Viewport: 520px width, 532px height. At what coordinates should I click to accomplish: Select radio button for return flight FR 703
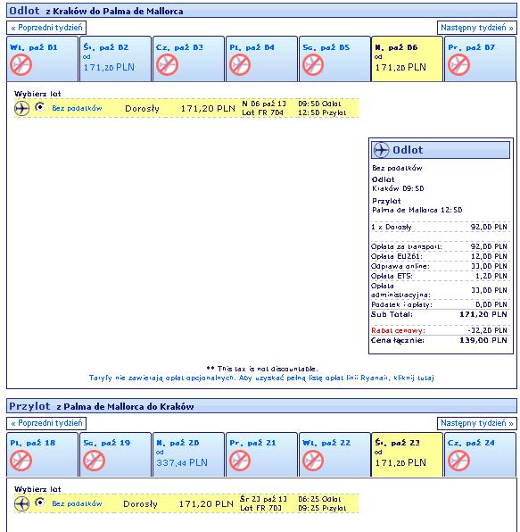coord(39,502)
